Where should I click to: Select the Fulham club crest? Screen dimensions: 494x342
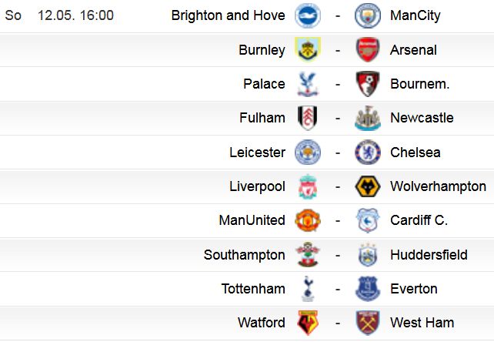pyautogui.click(x=308, y=118)
